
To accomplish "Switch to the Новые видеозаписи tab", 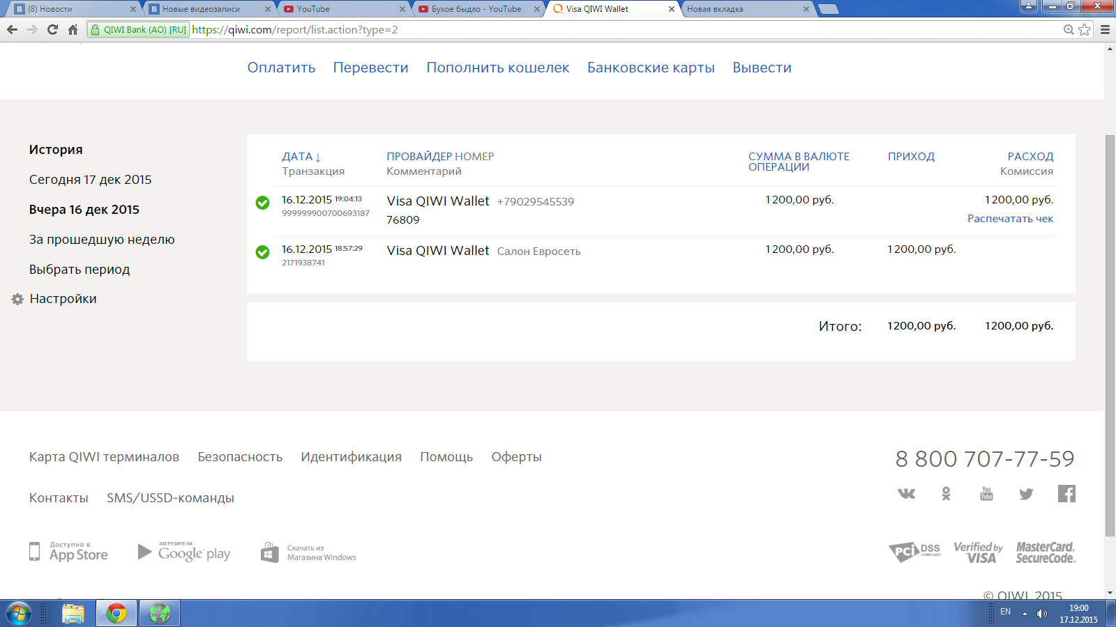I will [209, 9].
